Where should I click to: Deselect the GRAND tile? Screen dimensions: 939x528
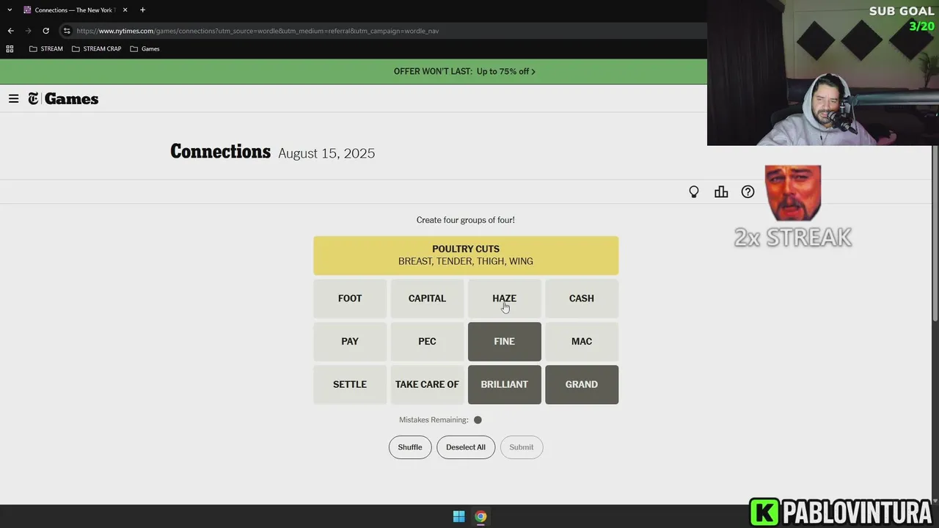pyautogui.click(x=582, y=384)
